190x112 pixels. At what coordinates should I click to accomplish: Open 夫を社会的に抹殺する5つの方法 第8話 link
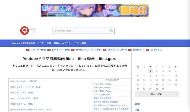tap(34, 110)
